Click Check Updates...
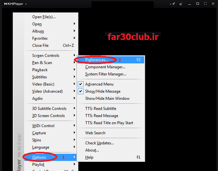The width and height of the screenshot is (218, 171). [111, 143]
